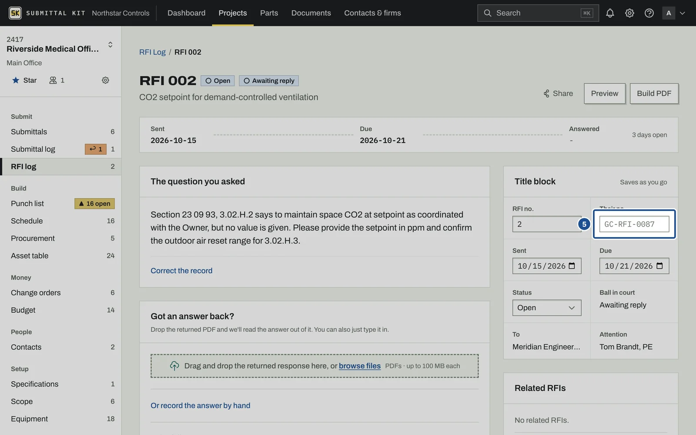Open the Due date calendar picker icon
This screenshot has width=696, height=435.
[x=659, y=266]
